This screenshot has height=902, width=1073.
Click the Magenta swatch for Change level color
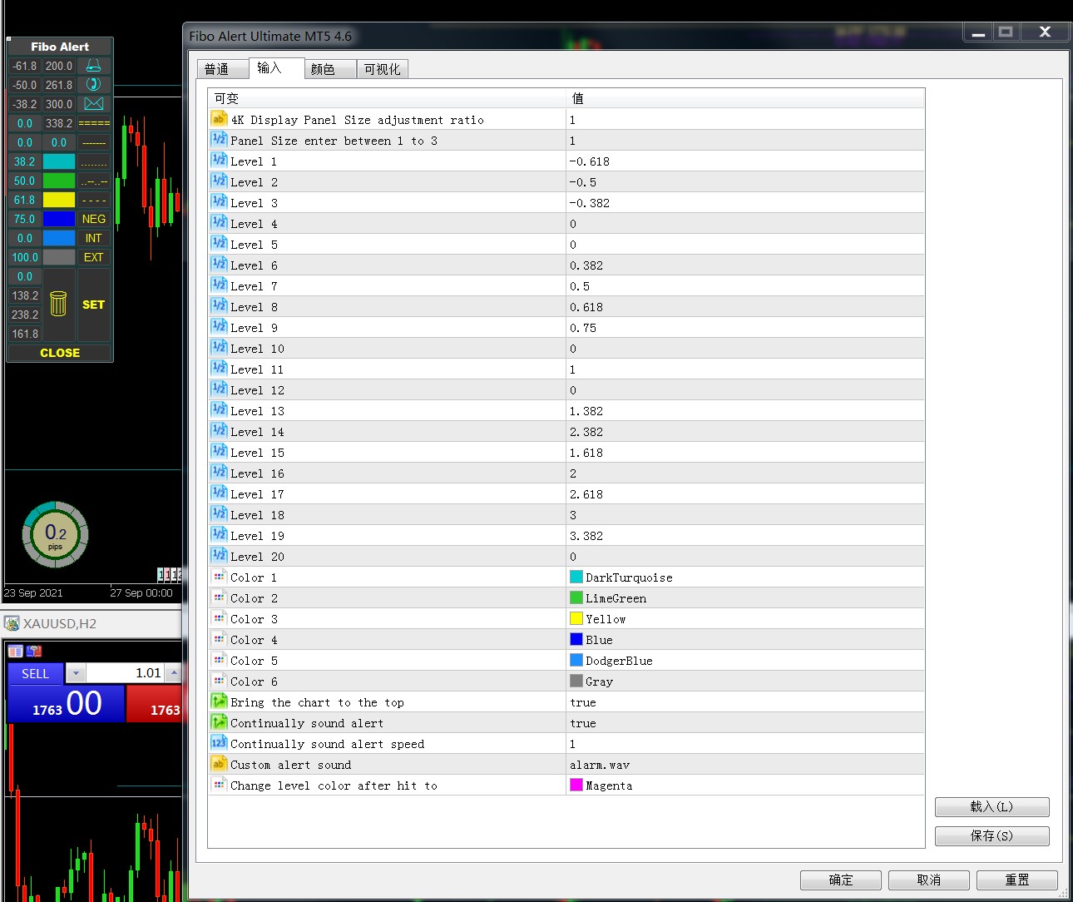(576, 785)
